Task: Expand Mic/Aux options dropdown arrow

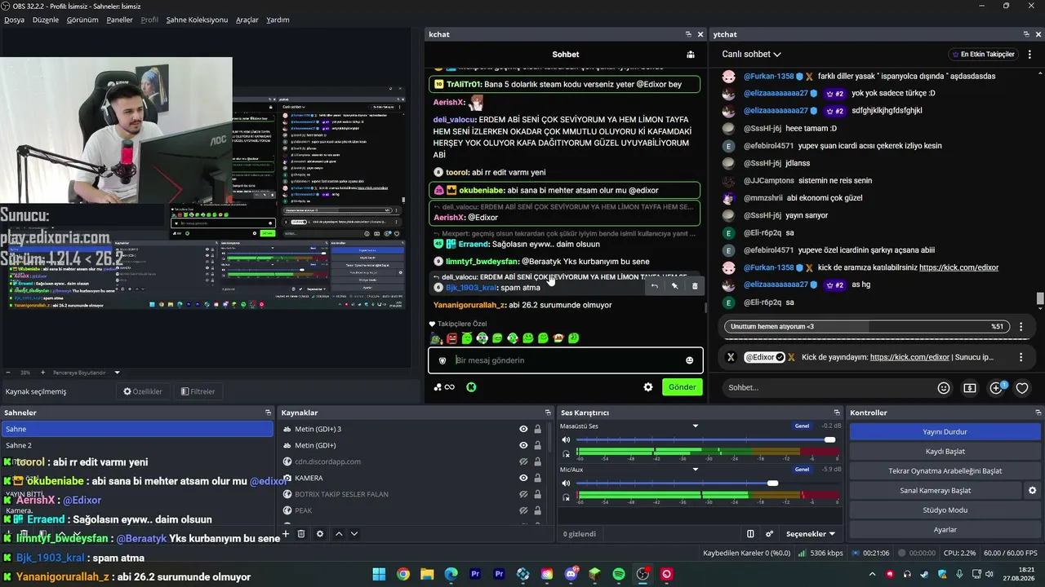Action: tap(696, 469)
